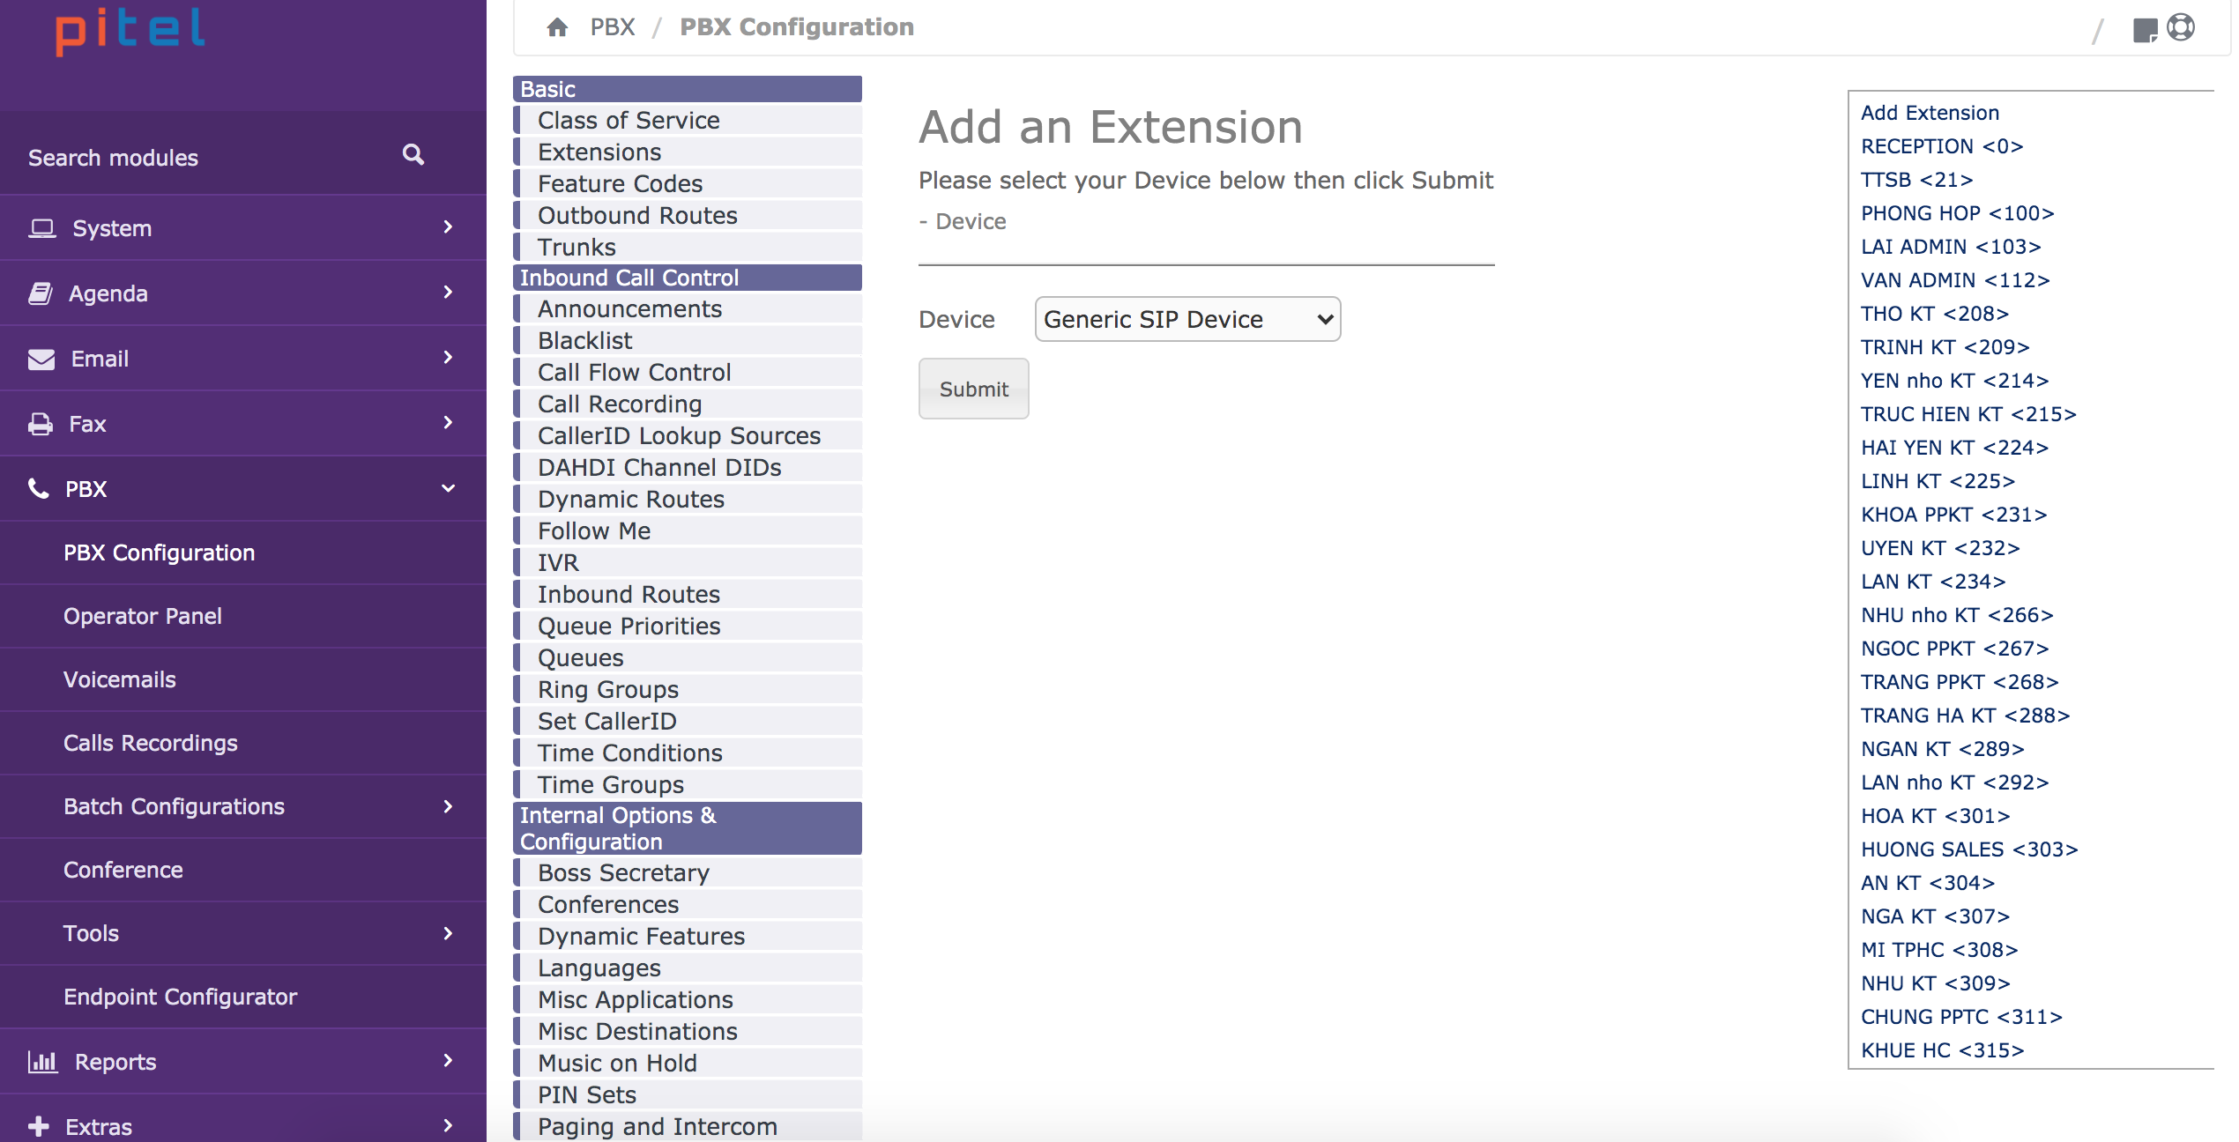This screenshot has width=2239, height=1142.
Task: Click the Fax printer icon
Action: tap(41, 424)
